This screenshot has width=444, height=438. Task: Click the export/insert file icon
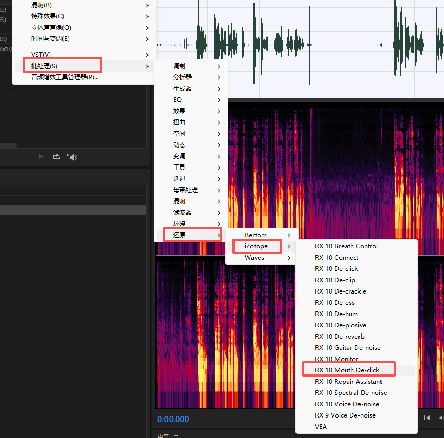(x=57, y=157)
